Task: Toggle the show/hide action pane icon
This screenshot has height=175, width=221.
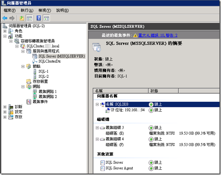Action: pyautogui.click(x=47, y=18)
